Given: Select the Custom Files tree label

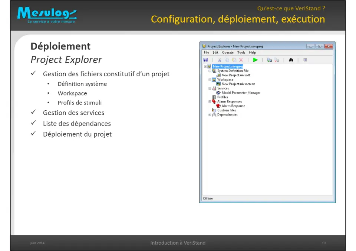Looking at the screenshot, I should tap(227, 110).
